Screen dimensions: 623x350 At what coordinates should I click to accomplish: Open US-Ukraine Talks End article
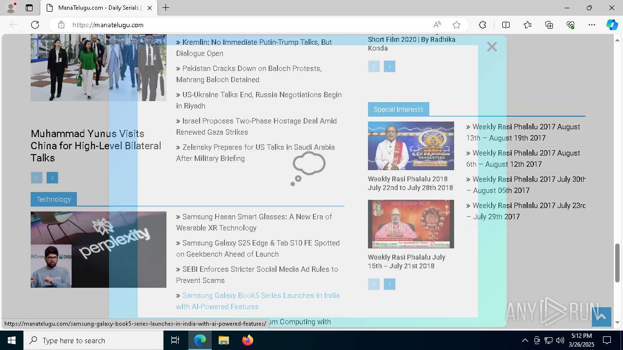click(x=259, y=100)
